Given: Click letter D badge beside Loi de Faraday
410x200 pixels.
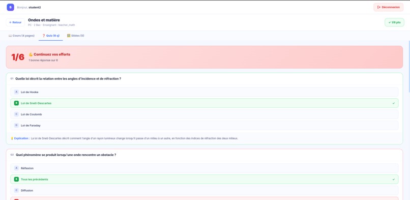Looking at the screenshot, I should click(x=16, y=126).
